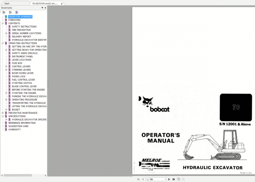Close the 76 6570749 document tab
The width and height of the screenshot is (255, 182).
click(x=62, y=3)
